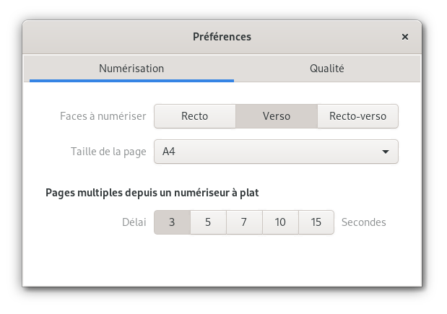The width and height of the screenshot is (447, 314).
Task: Select the 15 second delay
Action: [x=316, y=222]
